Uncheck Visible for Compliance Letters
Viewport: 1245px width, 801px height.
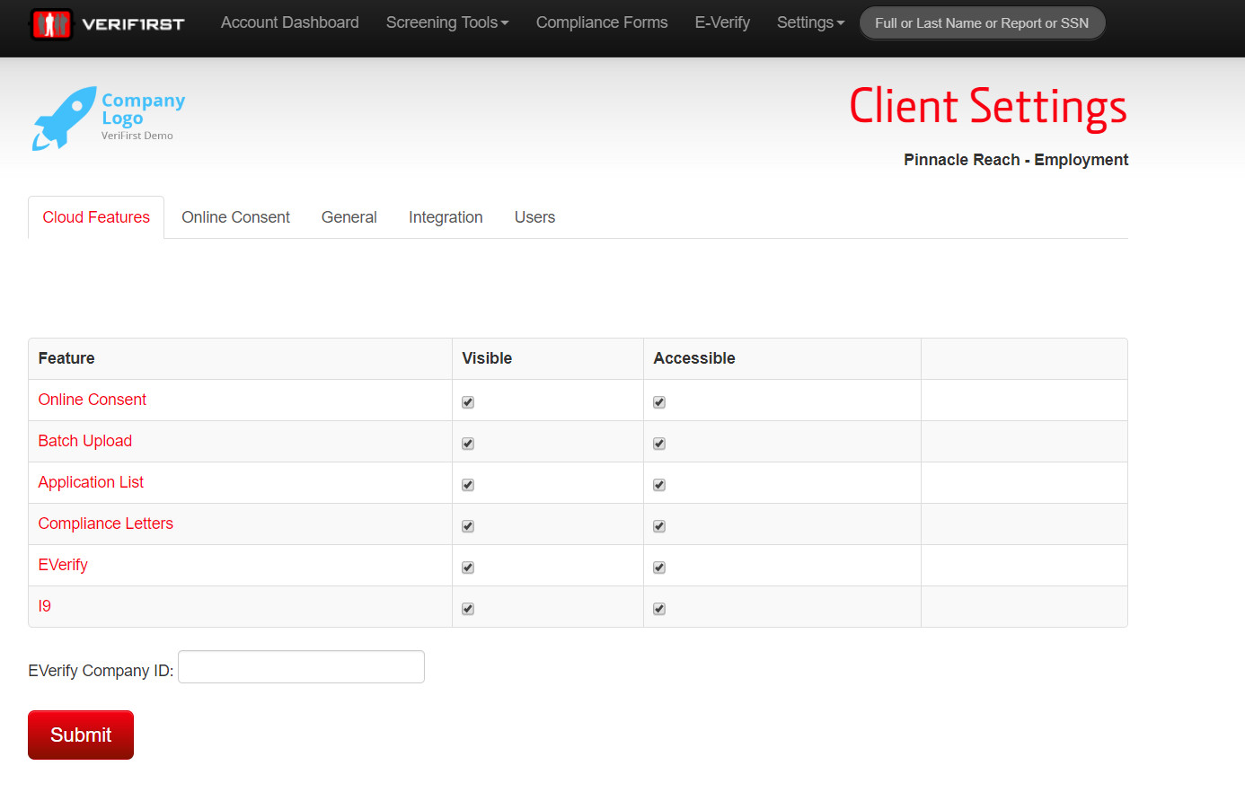[x=467, y=525]
